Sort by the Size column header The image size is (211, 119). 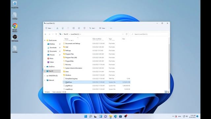(124, 39)
